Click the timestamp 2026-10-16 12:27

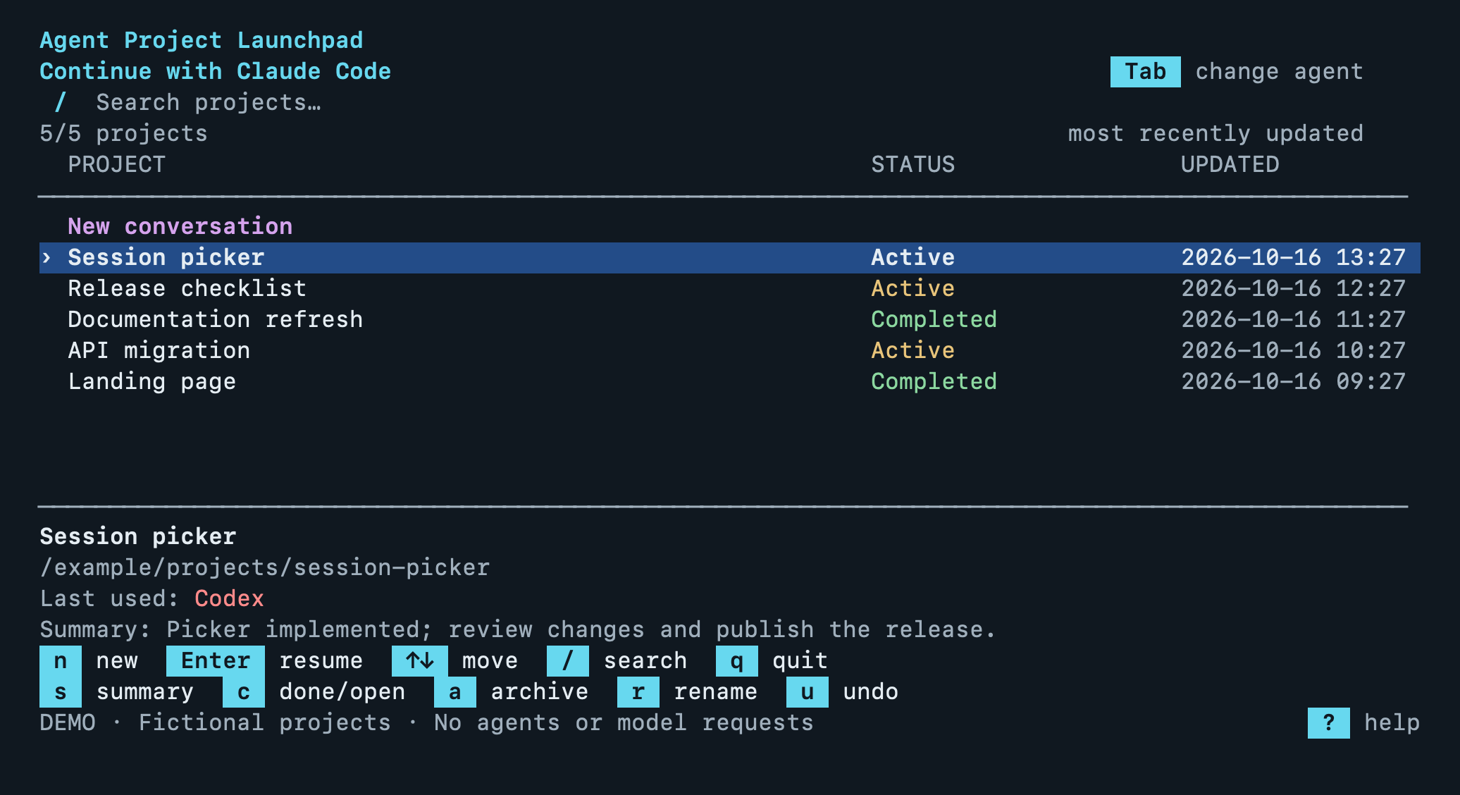tap(1294, 288)
